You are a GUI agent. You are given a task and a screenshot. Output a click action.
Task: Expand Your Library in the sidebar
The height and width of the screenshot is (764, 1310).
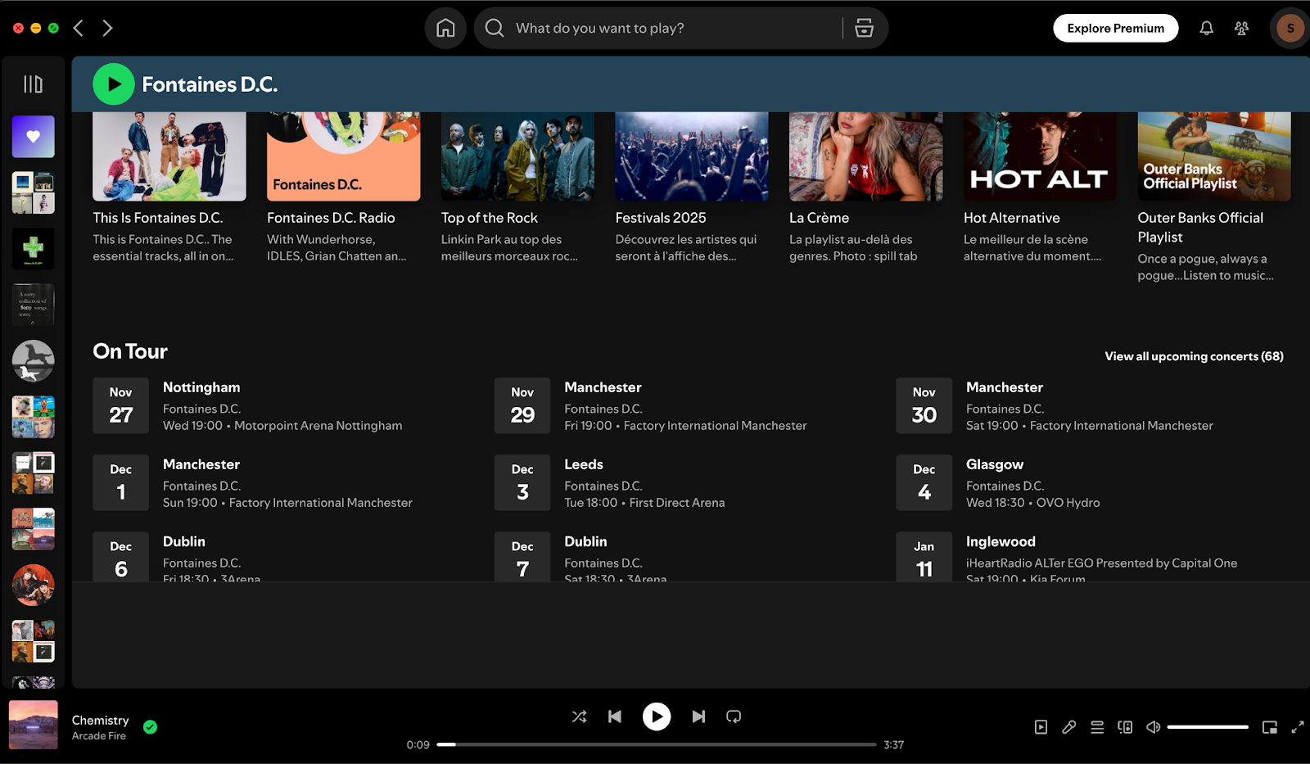coord(33,84)
